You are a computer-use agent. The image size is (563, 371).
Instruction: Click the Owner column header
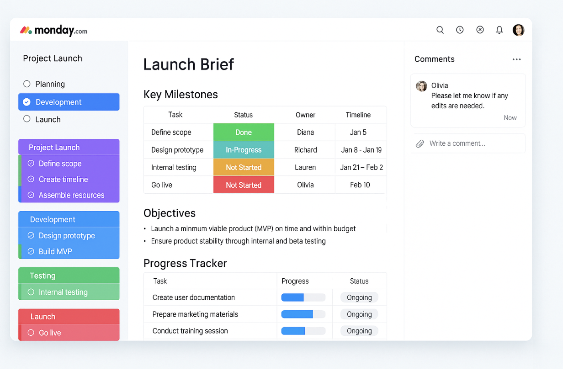click(305, 115)
